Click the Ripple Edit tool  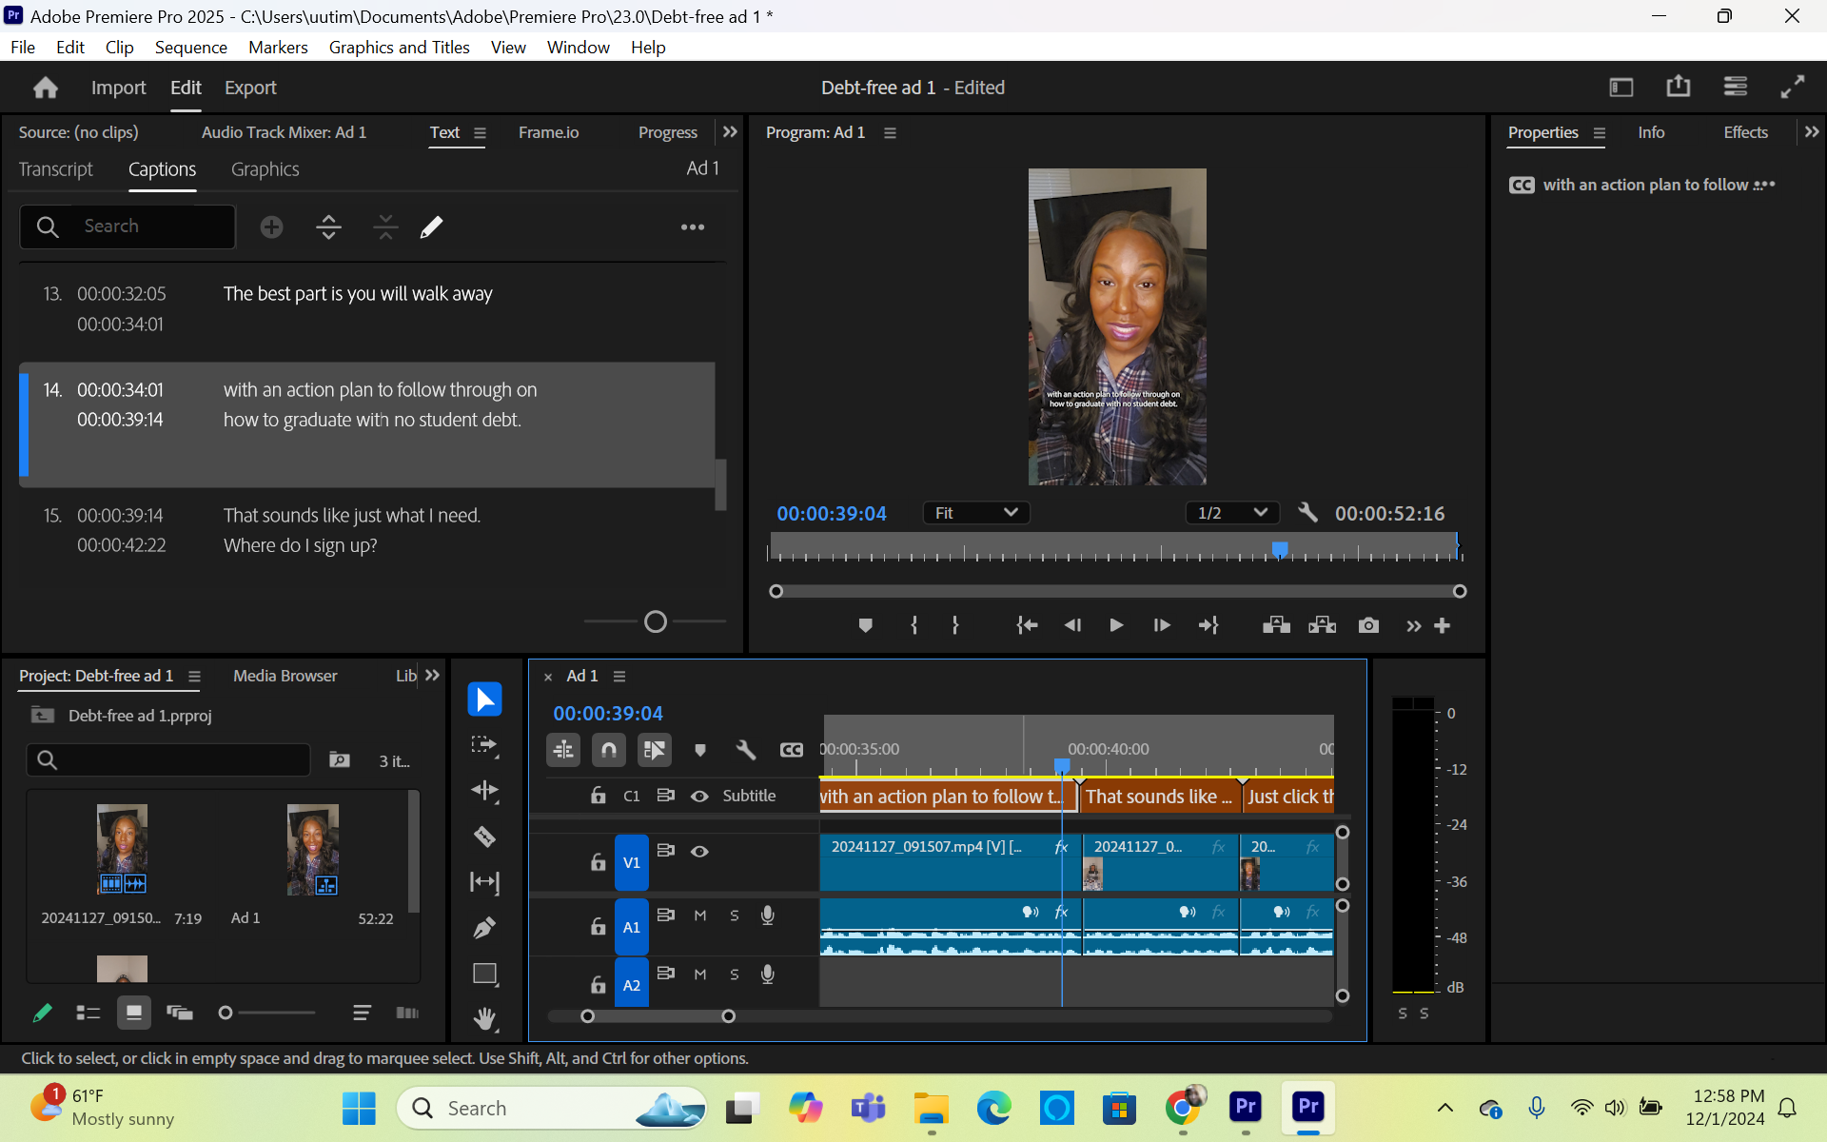pyautogui.click(x=486, y=789)
